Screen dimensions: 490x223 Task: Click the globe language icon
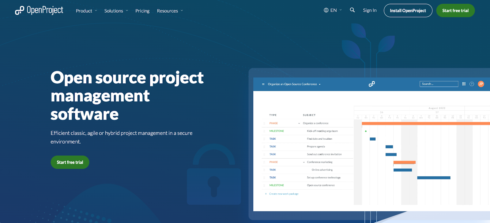(x=326, y=10)
